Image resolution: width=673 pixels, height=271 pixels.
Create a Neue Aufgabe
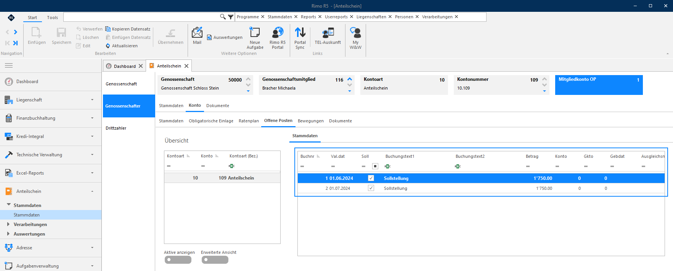coord(255,38)
